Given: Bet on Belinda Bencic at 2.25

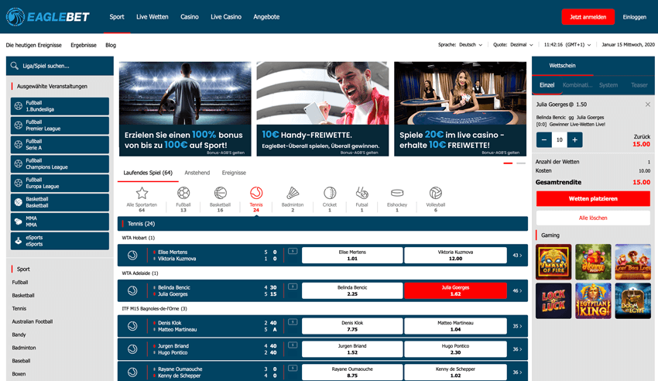Looking at the screenshot, I should [x=352, y=291].
